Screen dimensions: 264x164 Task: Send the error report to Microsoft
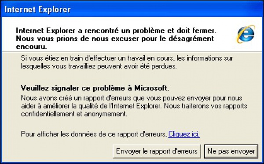[x=157, y=151]
